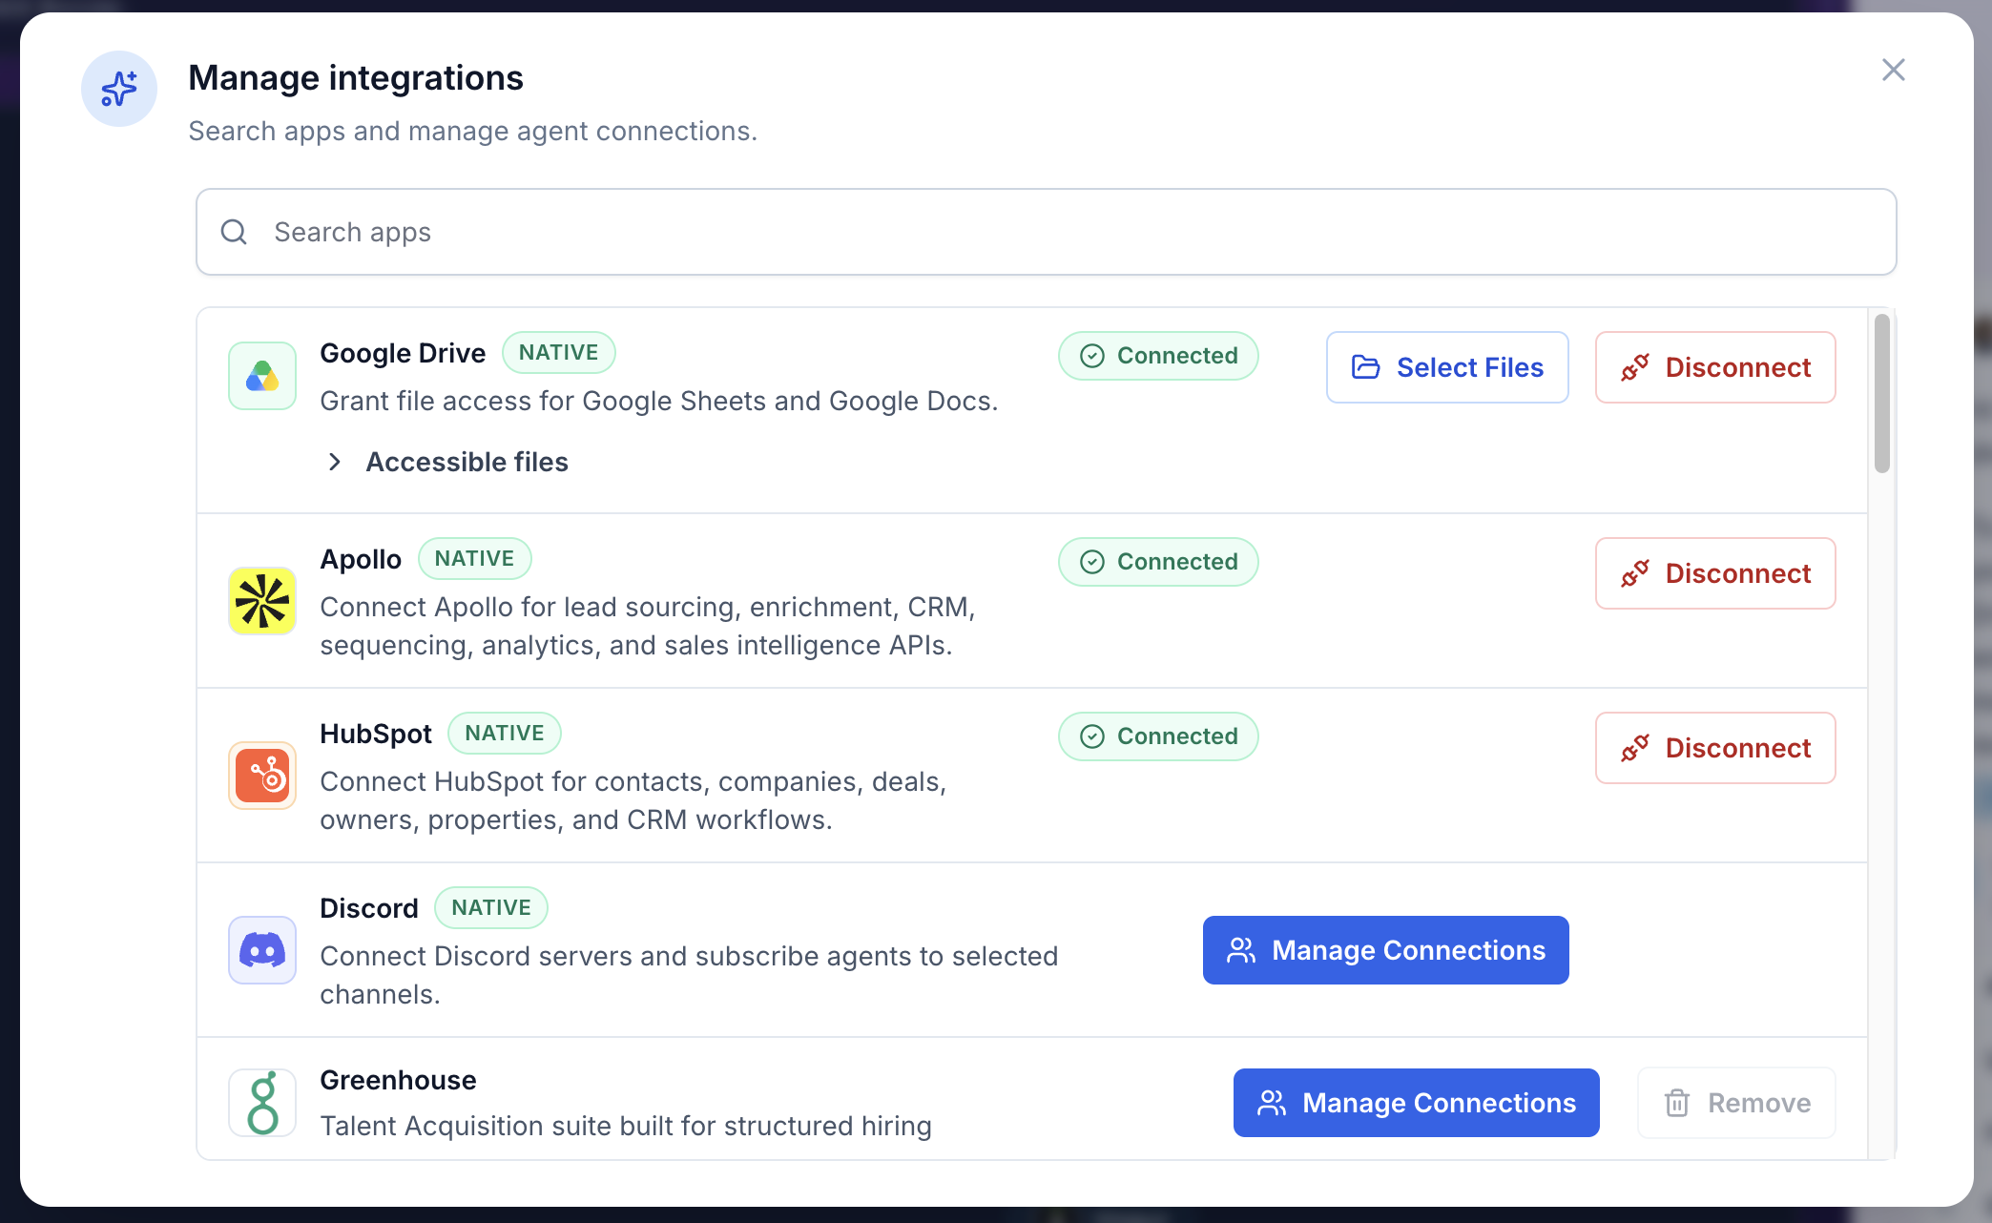Click the Discord app icon
The image size is (1992, 1223).
pos(262,950)
